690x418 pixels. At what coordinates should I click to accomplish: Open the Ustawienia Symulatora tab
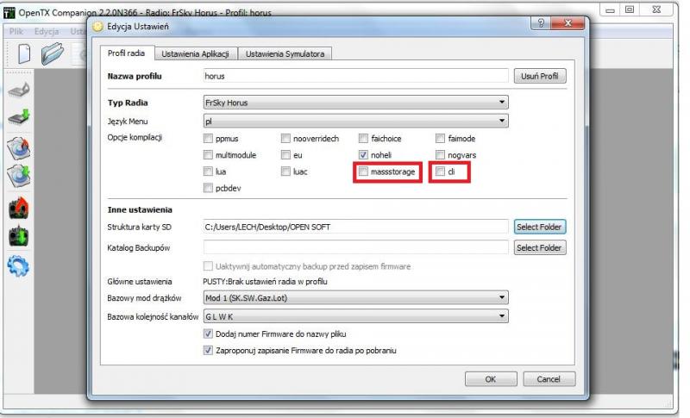[285, 54]
